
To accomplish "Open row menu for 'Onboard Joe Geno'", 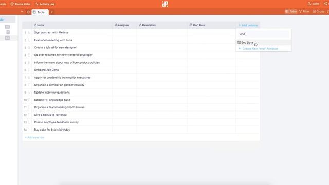I will (29, 70).
